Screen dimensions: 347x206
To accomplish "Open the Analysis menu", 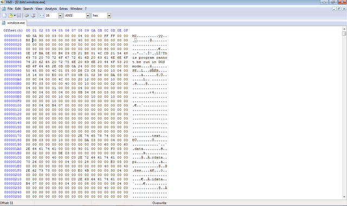I will click(x=51, y=9).
